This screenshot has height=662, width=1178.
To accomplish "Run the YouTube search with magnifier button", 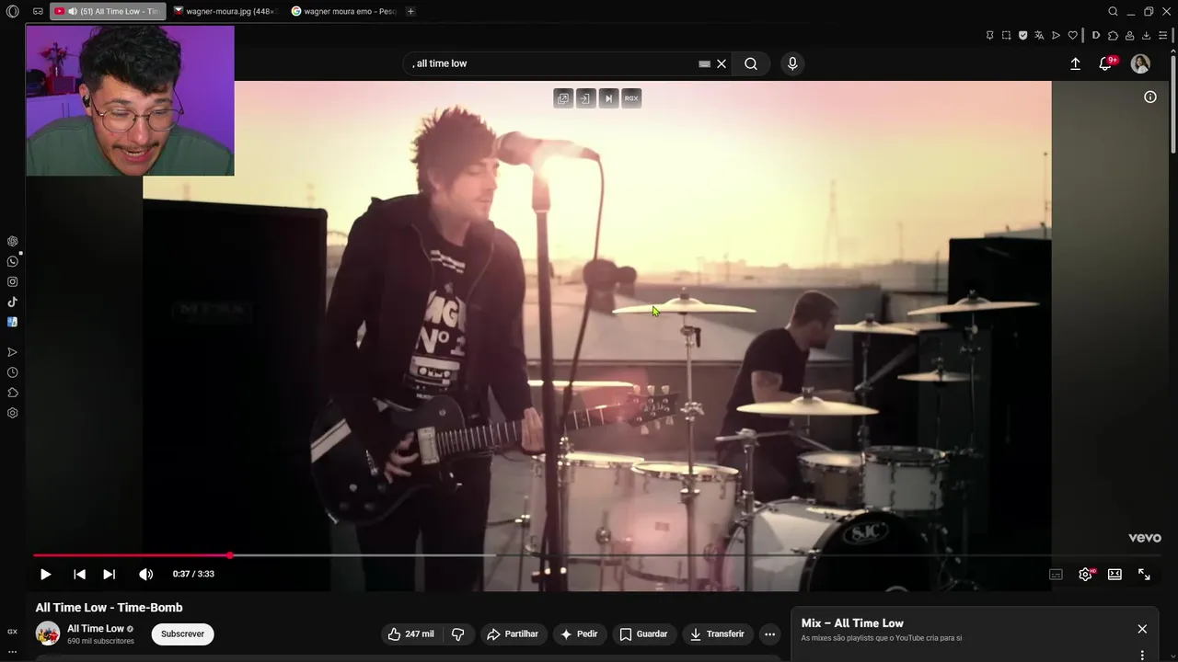I will (x=751, y=63).
